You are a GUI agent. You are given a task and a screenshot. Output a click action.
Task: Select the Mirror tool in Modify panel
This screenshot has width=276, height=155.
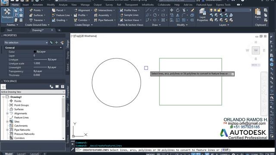(178, 15)
